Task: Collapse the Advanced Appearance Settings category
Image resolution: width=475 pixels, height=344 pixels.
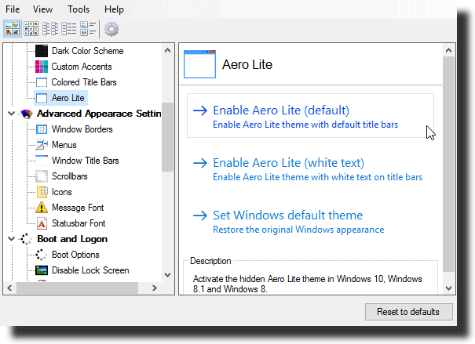Action: coord(11,114)
